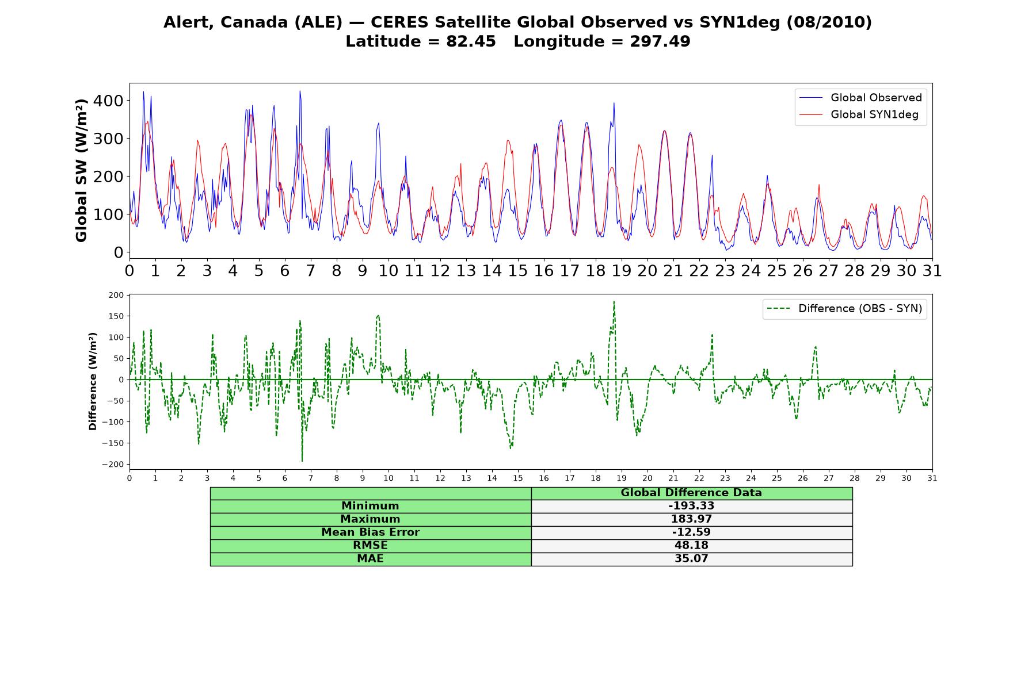Click the -193.33 minimum value cell

coord(691,506)
